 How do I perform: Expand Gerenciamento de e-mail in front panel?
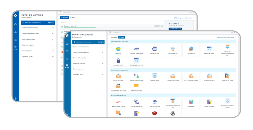88,52
